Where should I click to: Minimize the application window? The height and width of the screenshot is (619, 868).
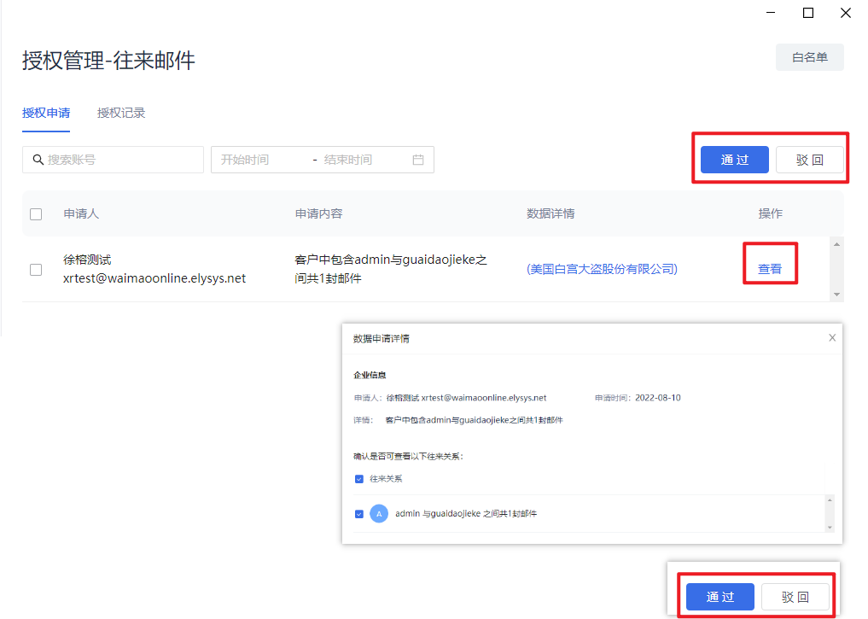click(x=770, y=13)
